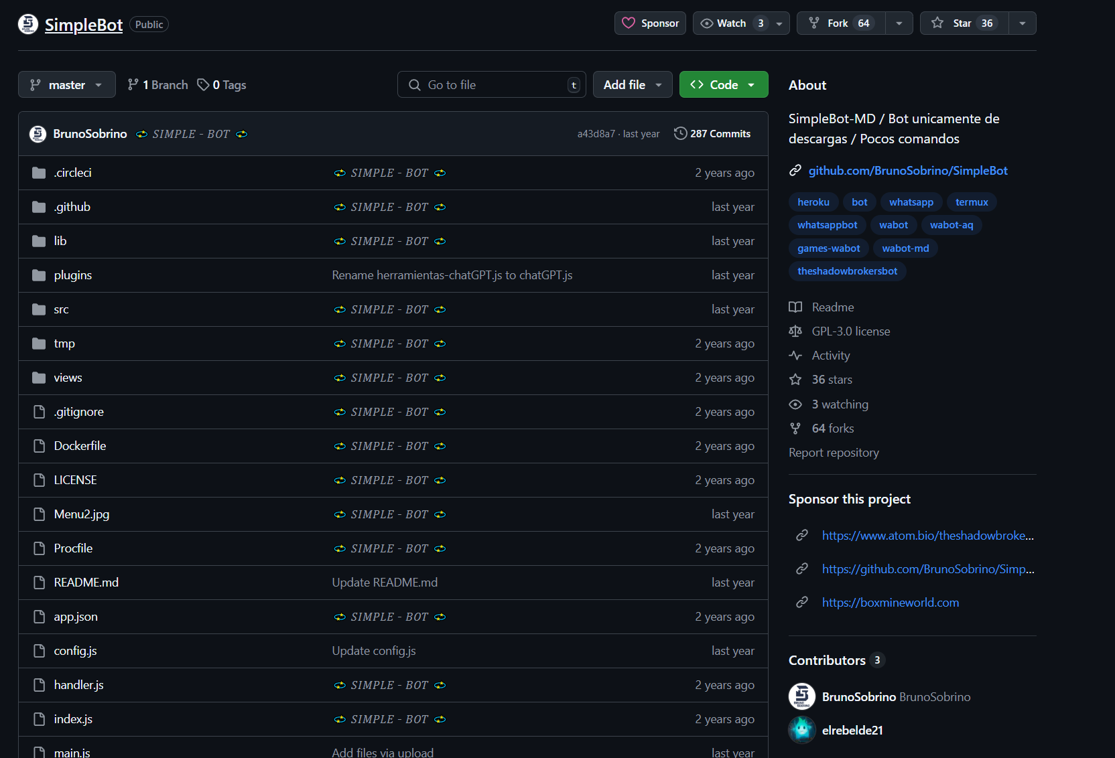Click the book icon next to Readme
Image resolution: width=1115 pixels, height=758 pixels.
[x=795, y=307]
